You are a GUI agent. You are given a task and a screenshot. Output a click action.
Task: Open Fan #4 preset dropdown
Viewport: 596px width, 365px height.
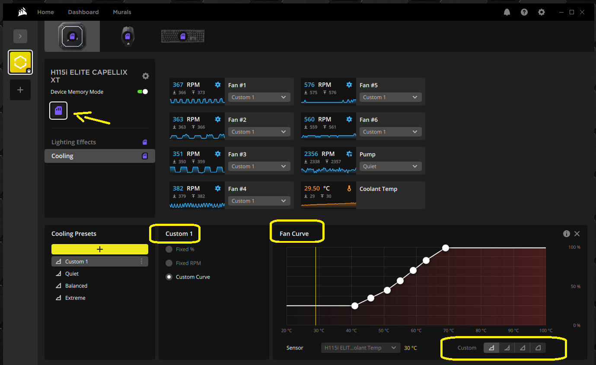259,201
